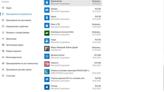
Task: Click the Приложения по умолчанию sidebar icon
Action: point(3,20)
